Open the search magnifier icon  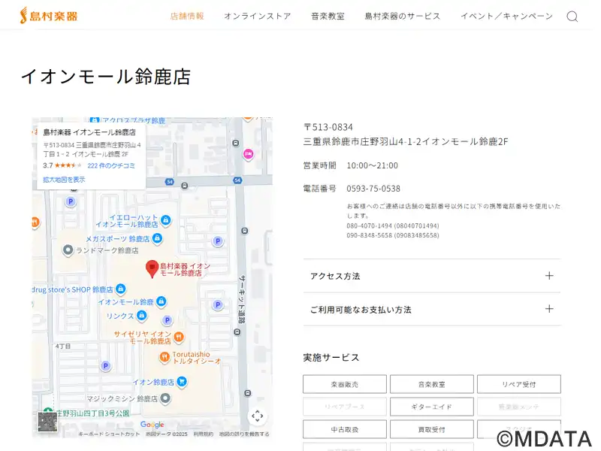click(572, 17)
